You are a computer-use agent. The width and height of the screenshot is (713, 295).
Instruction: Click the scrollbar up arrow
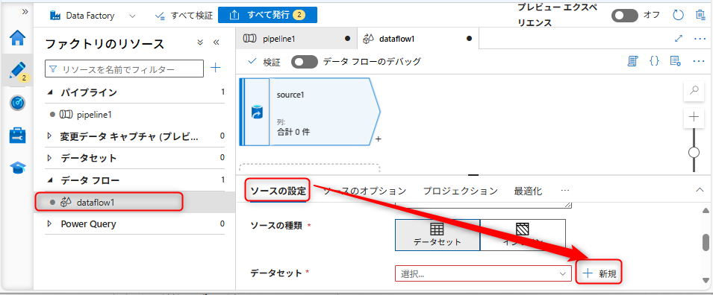pyautogui.click(x=706, y=211)
